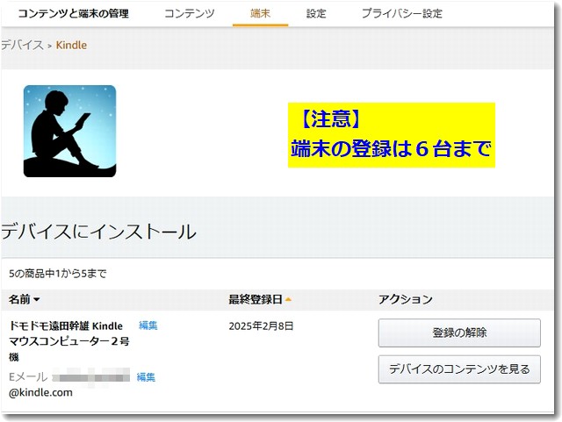
Task: Switch to the 設定 tab
Action: tap(316, 14)
